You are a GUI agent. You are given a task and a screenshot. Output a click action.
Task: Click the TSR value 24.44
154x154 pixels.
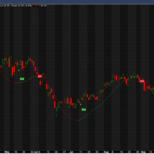click(43, 6)
